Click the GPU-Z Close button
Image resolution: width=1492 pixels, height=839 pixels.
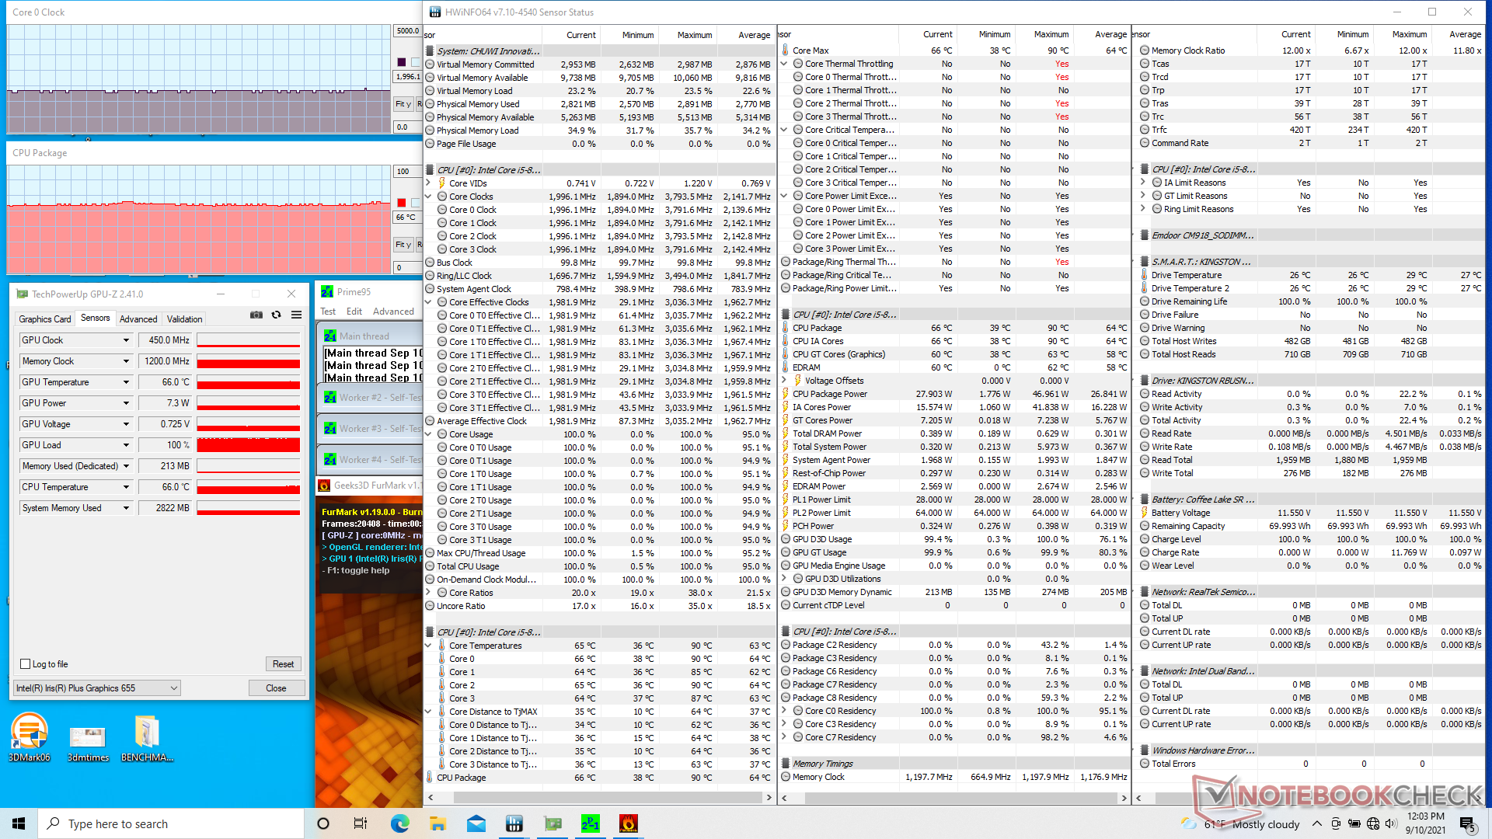277,688
